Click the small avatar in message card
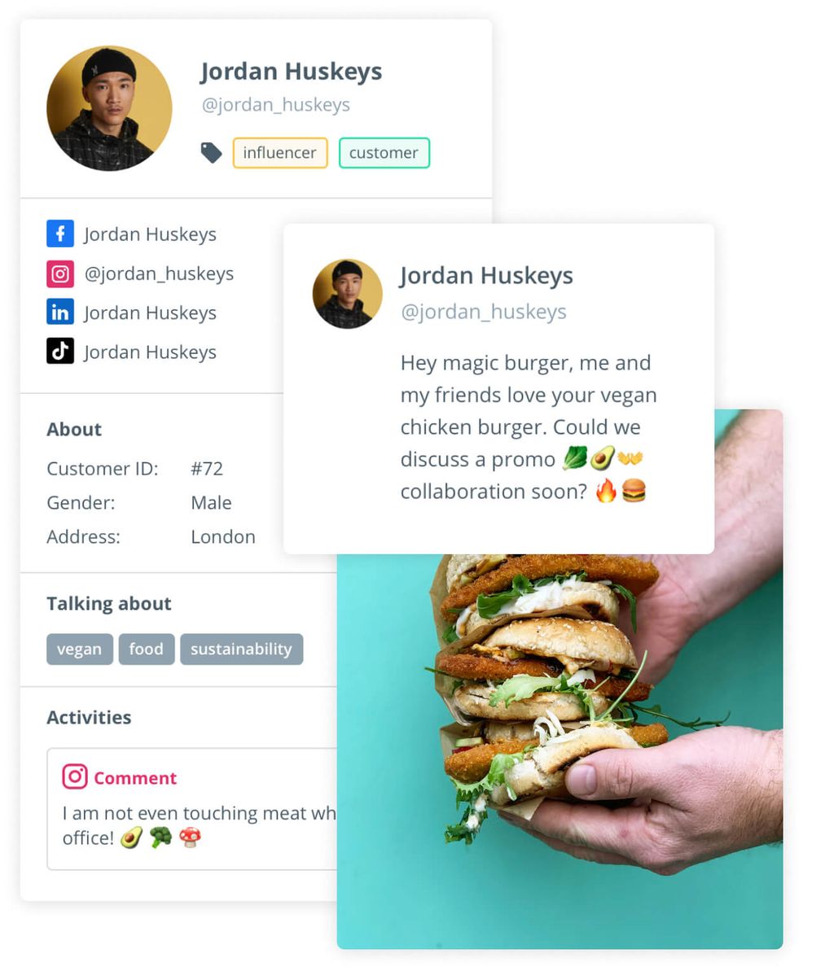This screenshot has height=971, width=834. click(x=348, y=294)
